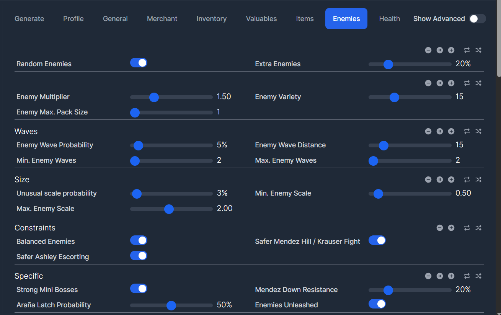The height and width of the screenshot is (315, 501).
Task: Switch off Strong Mini Bosses
Action: 139,289
